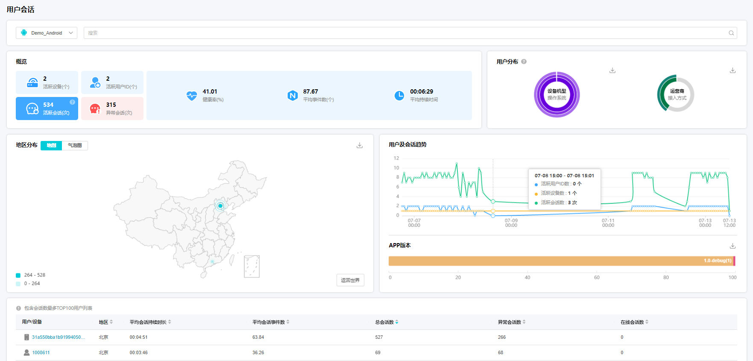753x361 pixels.
Task: Download the APP version chart
Action: (x=732, y=246)
